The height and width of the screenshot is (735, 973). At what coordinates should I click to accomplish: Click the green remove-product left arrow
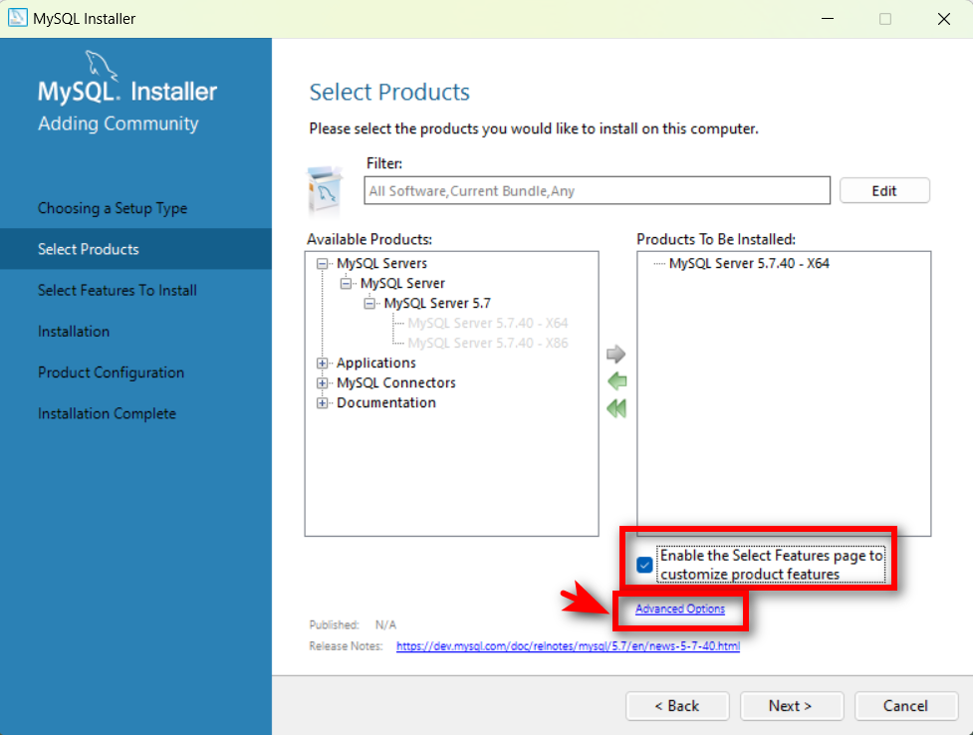tap(616, 380)
